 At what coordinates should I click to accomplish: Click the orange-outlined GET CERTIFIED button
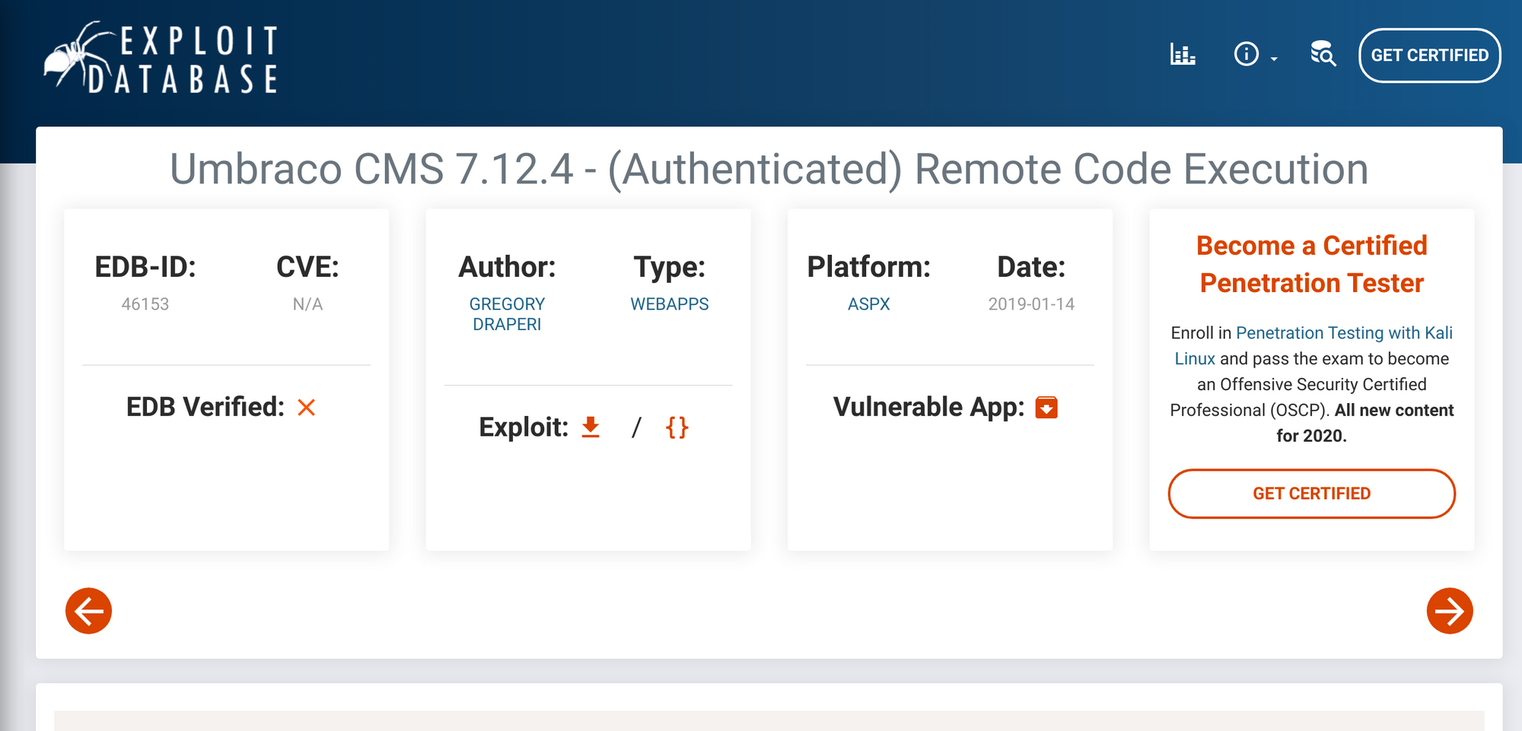click(x=1311, y=494)
